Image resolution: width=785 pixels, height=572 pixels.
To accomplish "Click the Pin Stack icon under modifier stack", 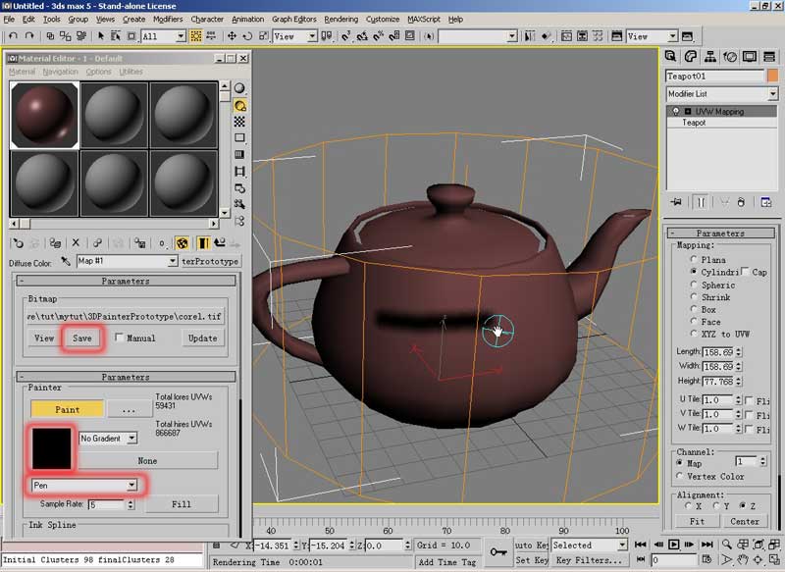I will tap(676, 202).
